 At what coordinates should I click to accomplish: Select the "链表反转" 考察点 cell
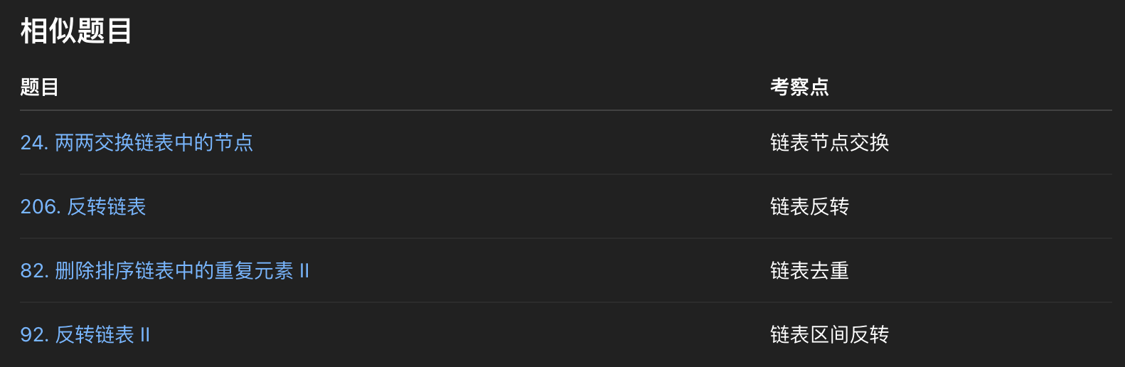point(809,207)
